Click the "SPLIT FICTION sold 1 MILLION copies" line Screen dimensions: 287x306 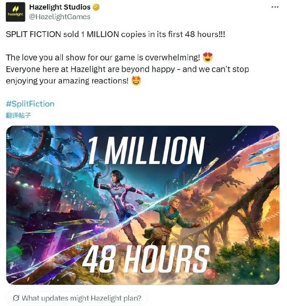coord(114,35)
